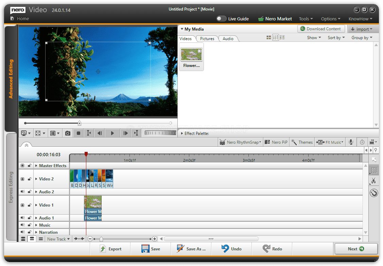
Task: Select the razor cut scissors tool
Action: click(x=374, y=181)
